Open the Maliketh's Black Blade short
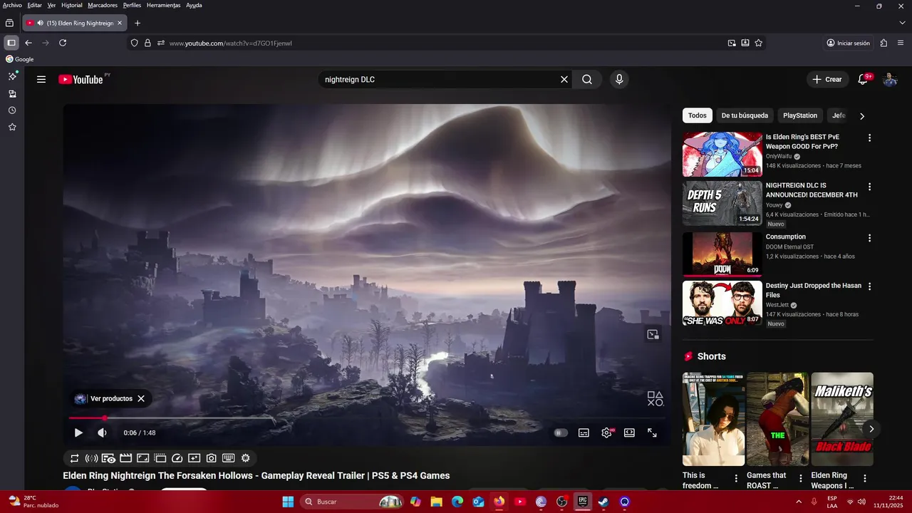The image size is (912, 513). [842, 419]
